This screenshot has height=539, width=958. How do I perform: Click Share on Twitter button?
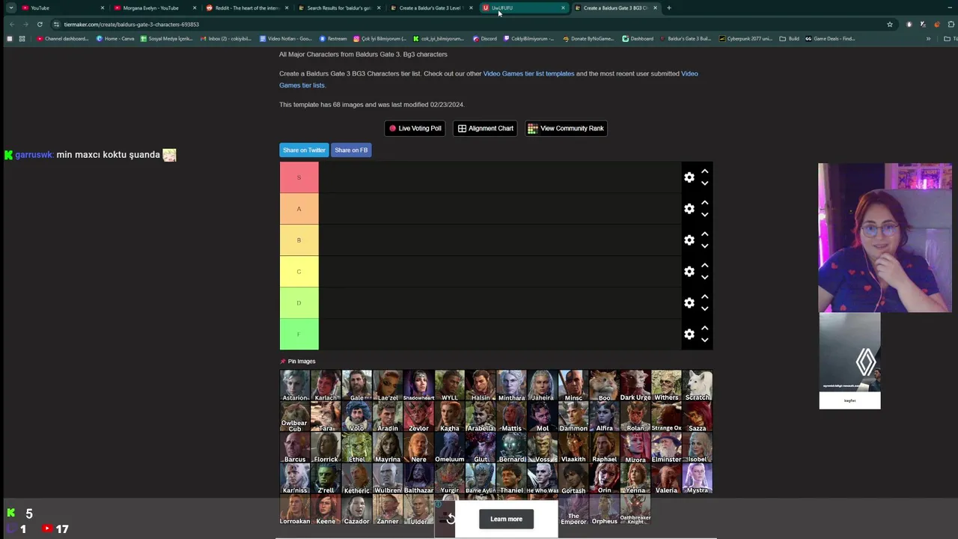pos(304,150)
